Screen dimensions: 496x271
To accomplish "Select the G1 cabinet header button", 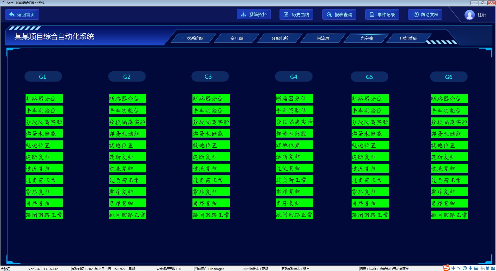I will point(43,77).
